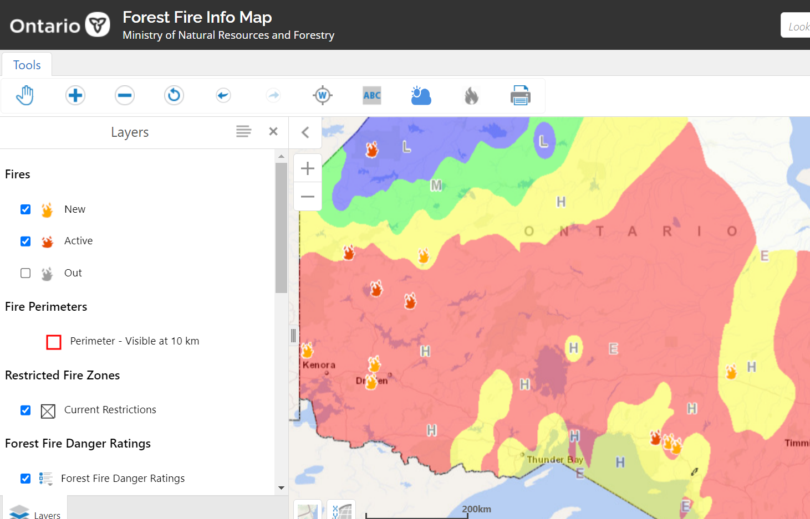810x519 pixels.
Task: Click the Forest Fire Danger Ratings section heading
Action: point(78,444)
